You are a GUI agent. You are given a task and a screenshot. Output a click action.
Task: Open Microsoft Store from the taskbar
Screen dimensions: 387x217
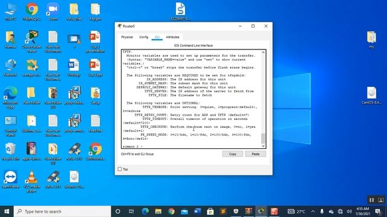pos(210,212)
